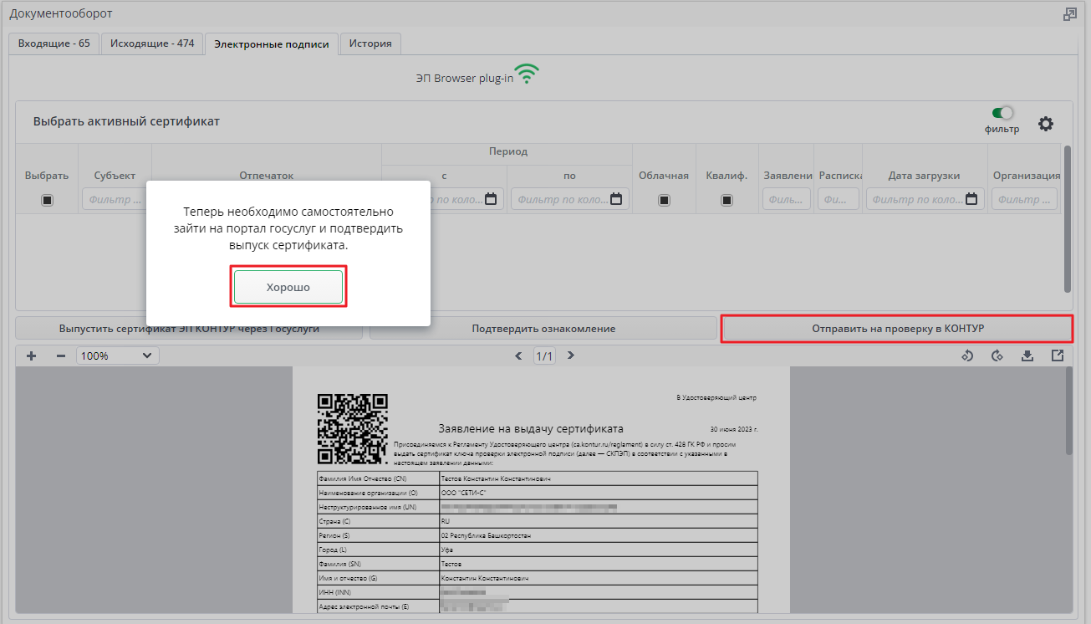Turn off the фильтр toggle switch

pyautogui.click(x=1002, y=113)
